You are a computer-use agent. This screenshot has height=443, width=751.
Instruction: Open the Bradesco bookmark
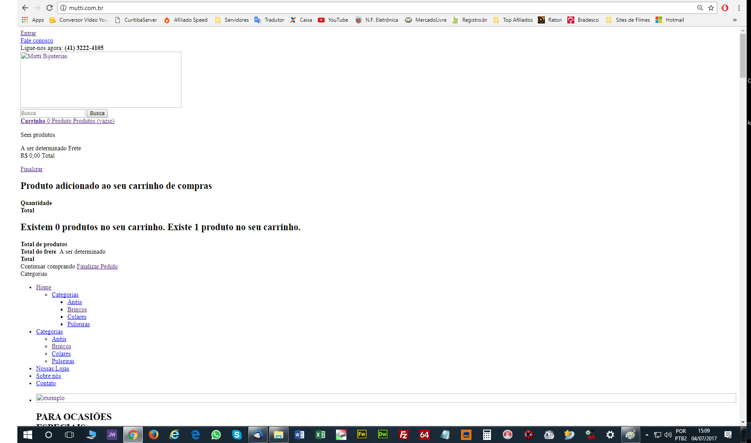coord(583,20)
